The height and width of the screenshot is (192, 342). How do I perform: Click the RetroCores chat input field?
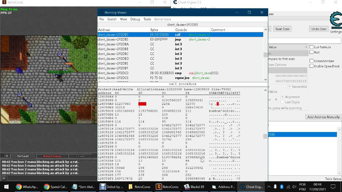52,178
